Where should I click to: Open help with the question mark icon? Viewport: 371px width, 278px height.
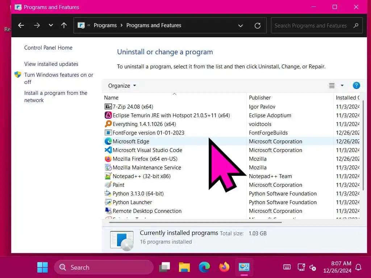click(x=356, y=85)
